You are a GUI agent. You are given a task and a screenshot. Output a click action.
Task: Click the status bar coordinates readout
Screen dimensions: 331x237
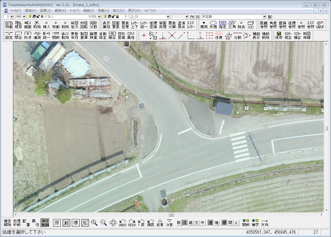[x=271, y=232]
